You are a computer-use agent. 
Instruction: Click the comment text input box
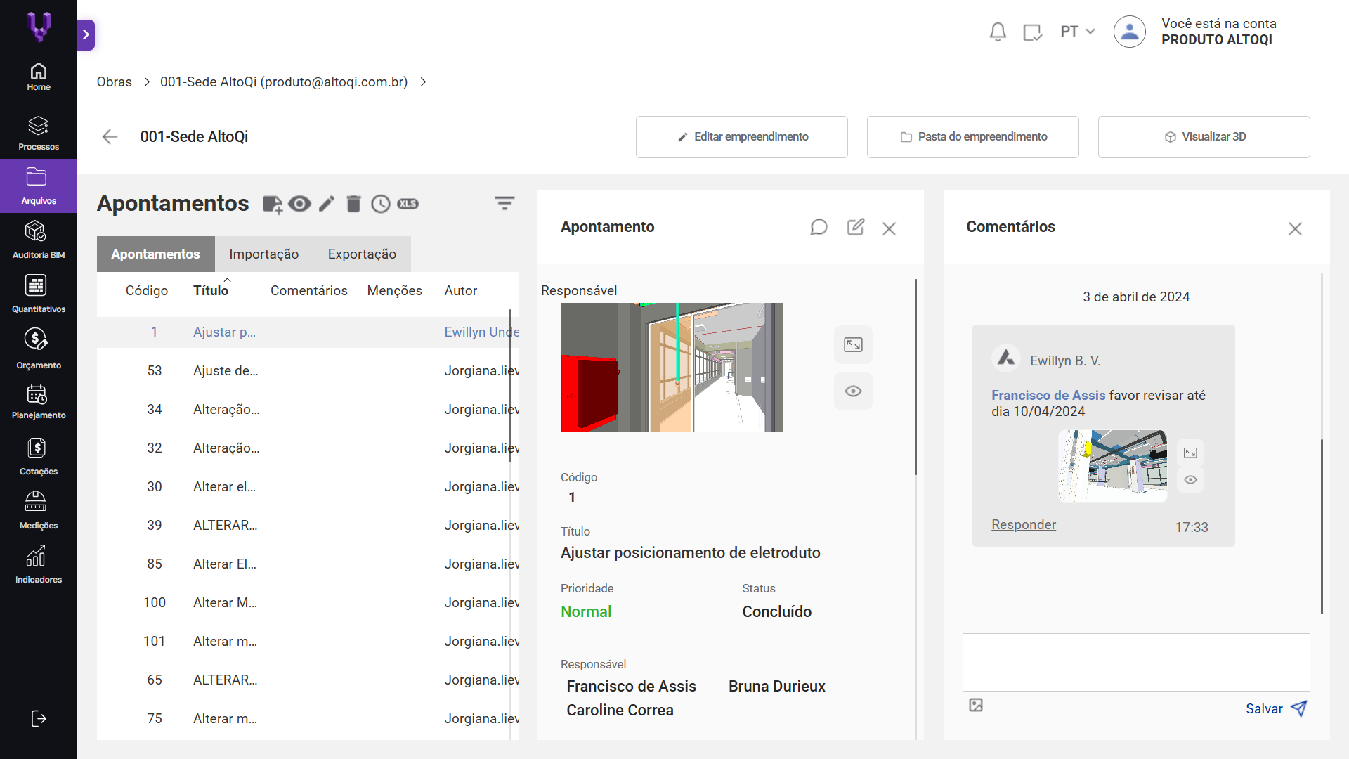point(1136,662)
